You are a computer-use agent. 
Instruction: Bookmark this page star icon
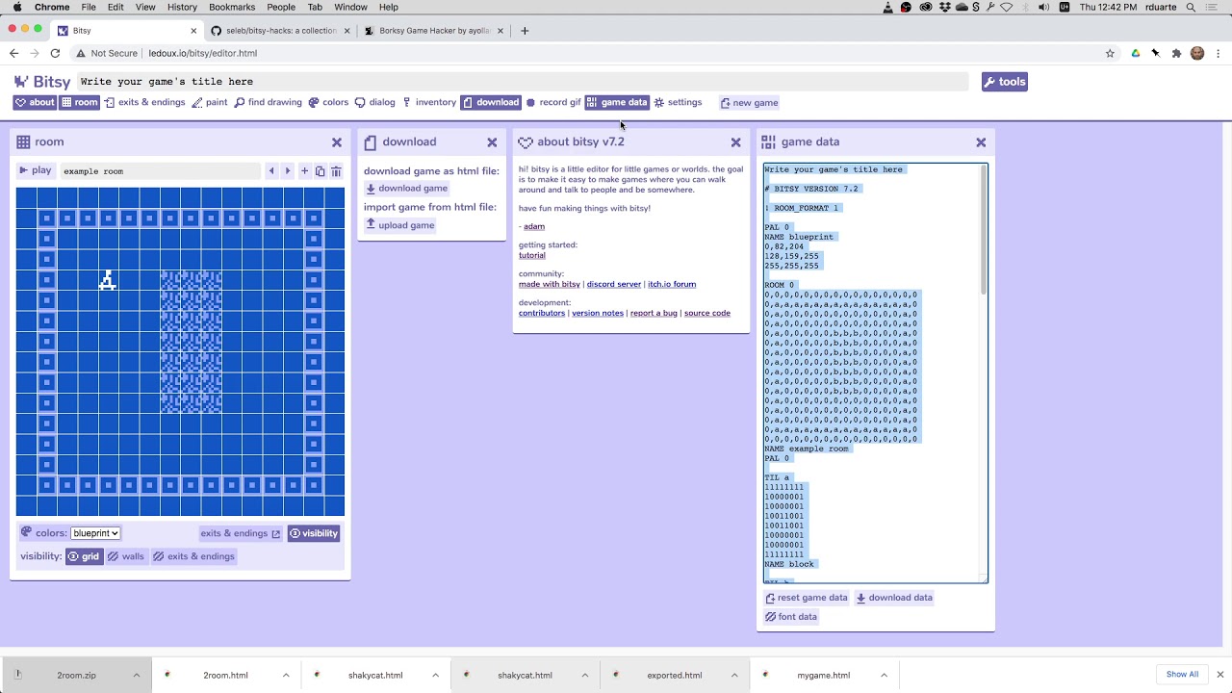pos(1110,54)
